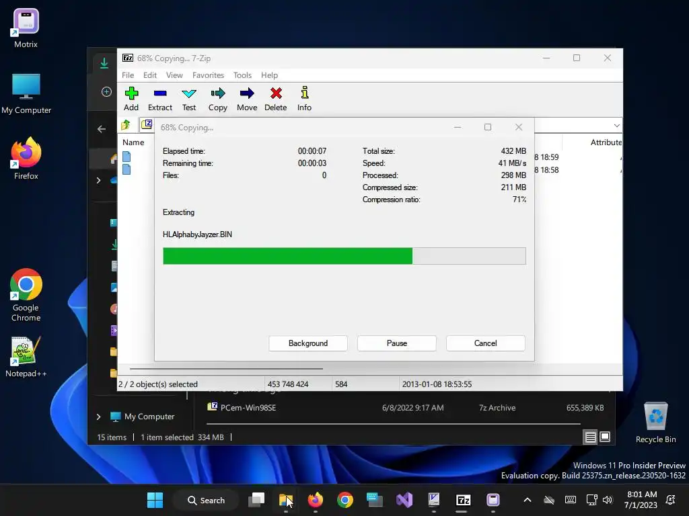Click the '2 / 2 object(s) selected' status
689x516 pixels.
(158, 384)
